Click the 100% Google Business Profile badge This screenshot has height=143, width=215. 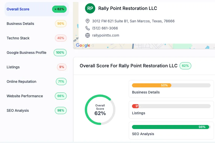pyautogui.click(x=60, y=53)
